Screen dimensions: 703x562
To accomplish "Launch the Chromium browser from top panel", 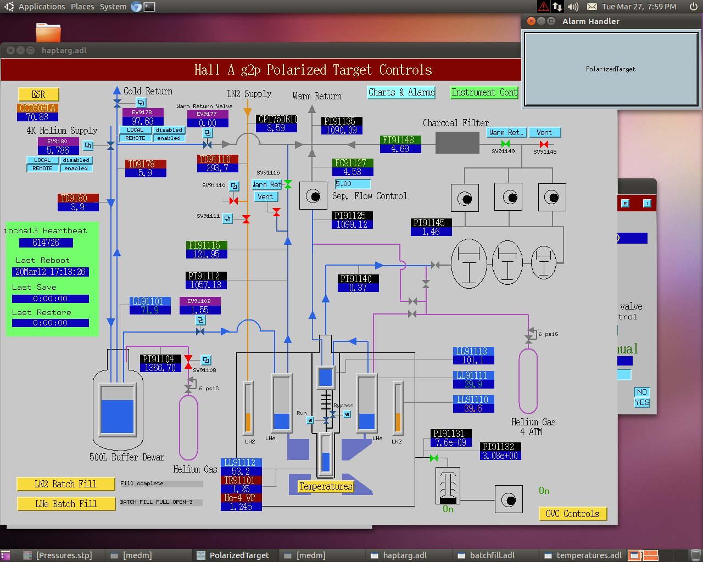I will tap(136, 7).
